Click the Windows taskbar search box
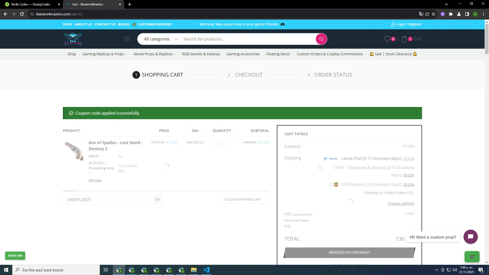This screenshot has width=489, height=275. (56, 270)
